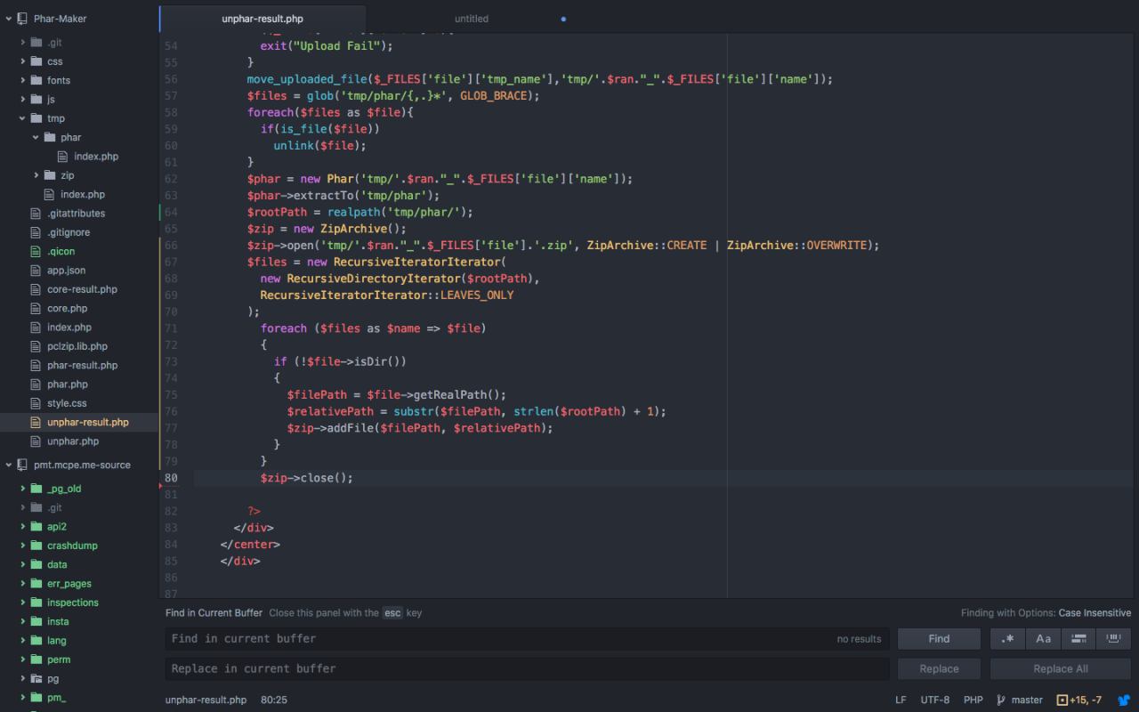The width and height of the screenshot is (1139, 712).
Task: Click file icon beside core-result.php
Action: (36, 289)
